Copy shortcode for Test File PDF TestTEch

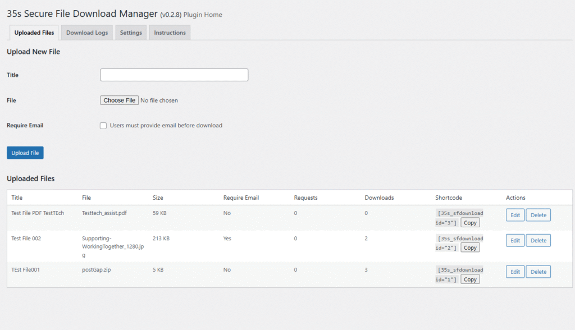pyautogui.click(x=470, y=223)
